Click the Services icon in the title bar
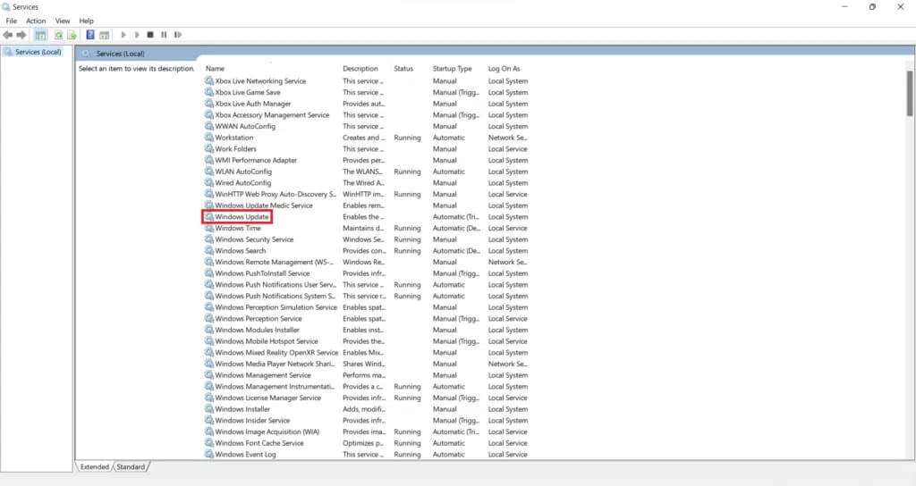The width and height of the screenshot is (916, 486). [6, 7]
